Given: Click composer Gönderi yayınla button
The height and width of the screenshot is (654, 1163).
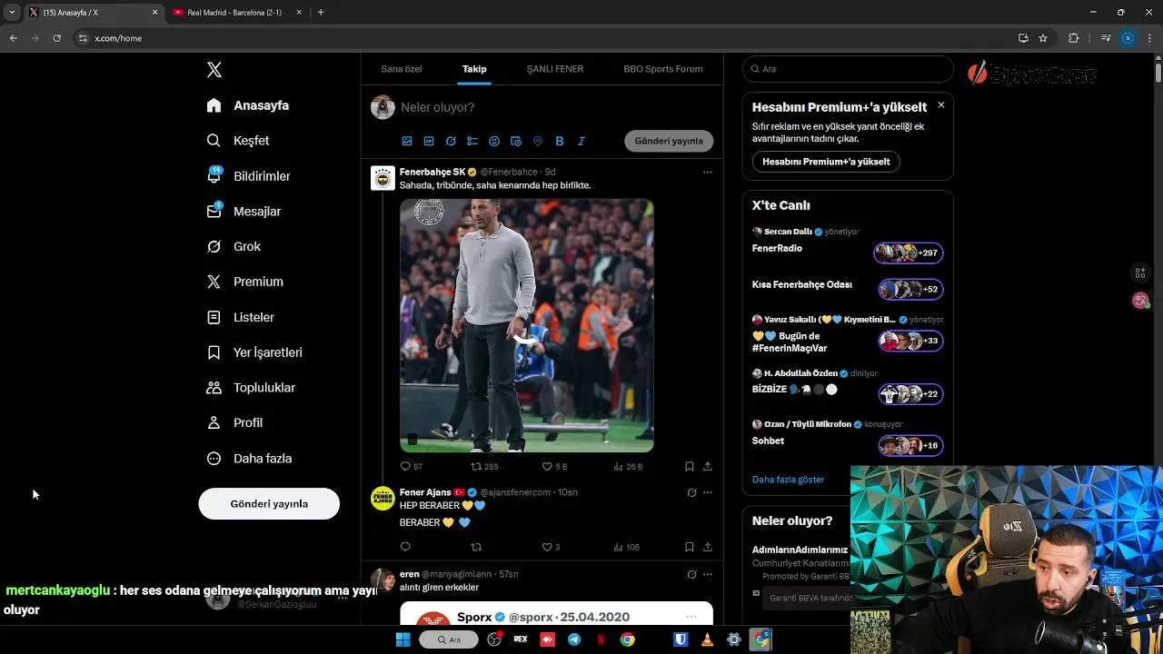Looking at the screenshot, I should tap(669, 141).
